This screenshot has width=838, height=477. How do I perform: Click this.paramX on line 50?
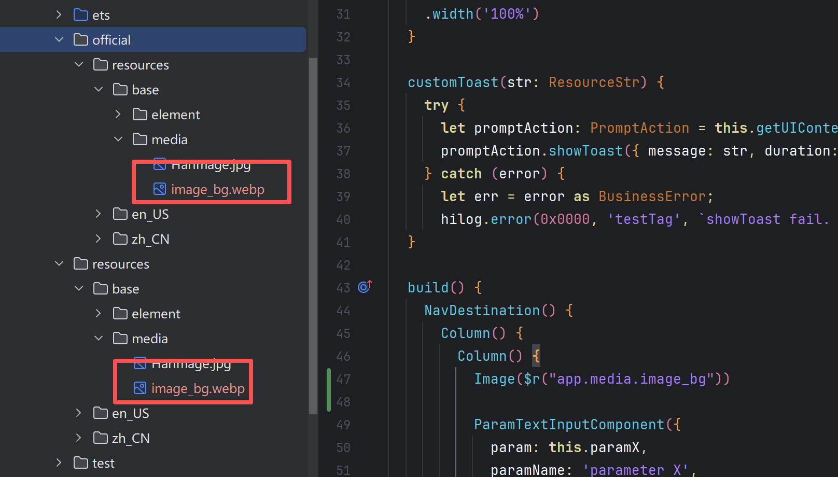pos(594,447)
